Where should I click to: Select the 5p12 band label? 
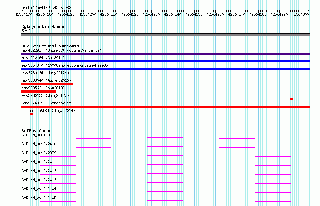pyautogui.click(x=26, y=31)
